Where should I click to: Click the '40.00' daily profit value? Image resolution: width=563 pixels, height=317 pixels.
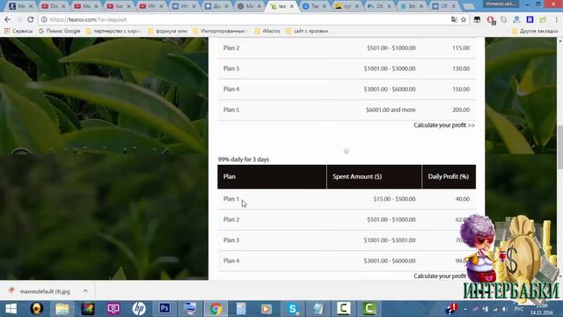tap(463, 199)
